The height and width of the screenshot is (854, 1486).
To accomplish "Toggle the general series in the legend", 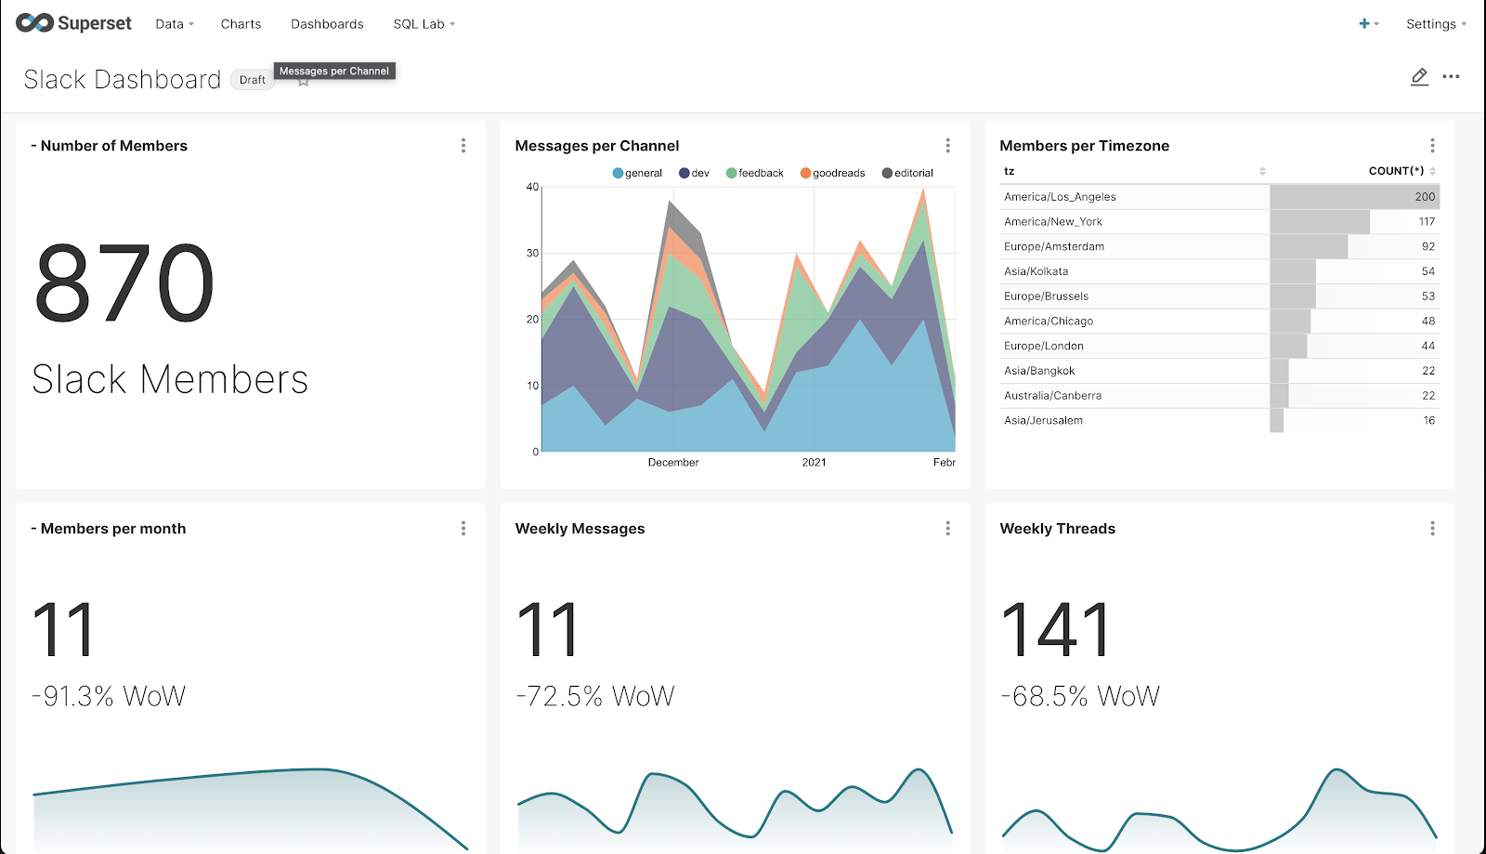I will pos(637,172).
